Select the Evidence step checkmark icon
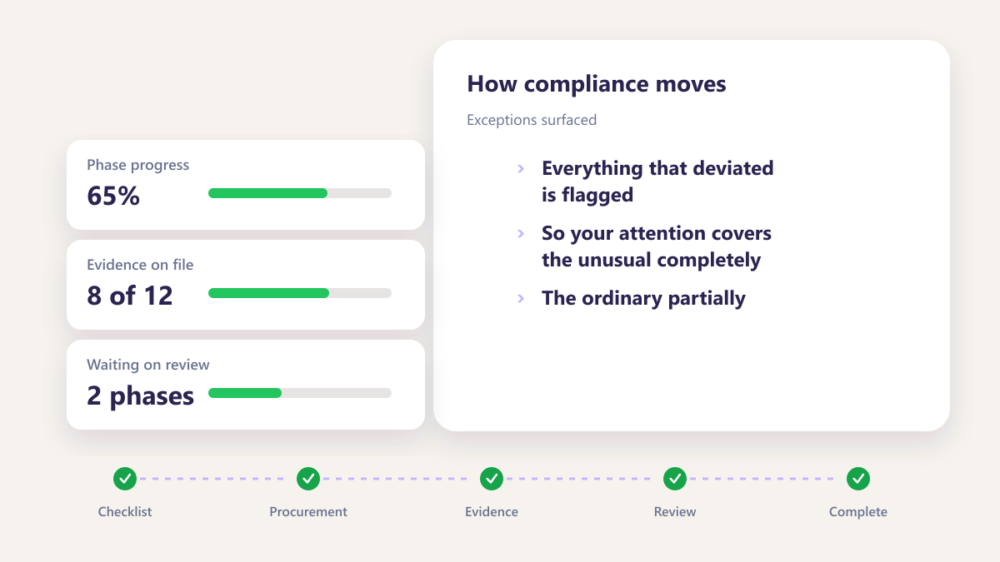 (x=492, y=479)
